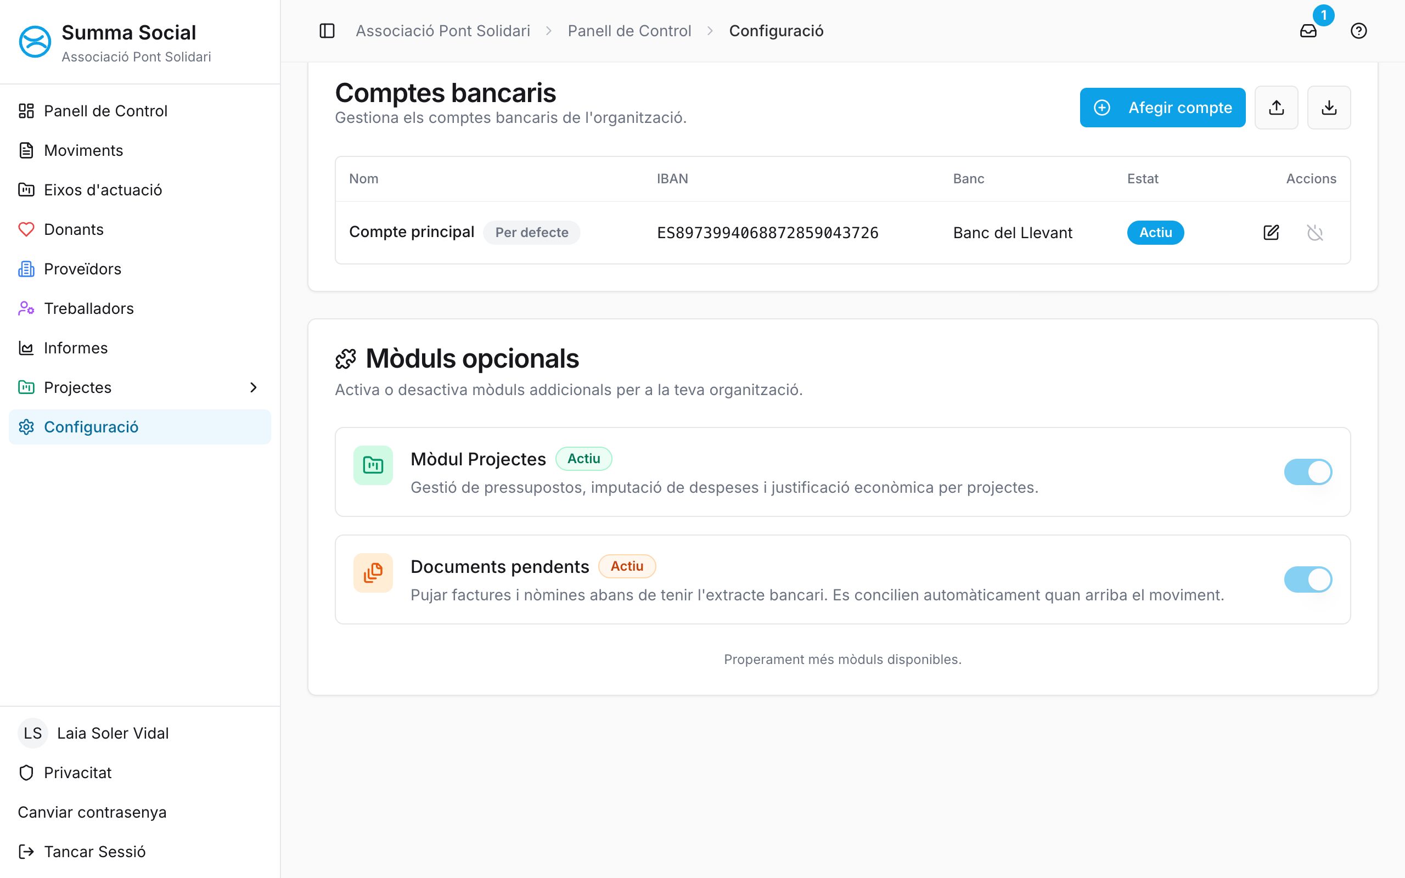Click the IBAN ES8973994068872859043726
The height and width of the screenshot is (878, 1405).
click(767, 233)
